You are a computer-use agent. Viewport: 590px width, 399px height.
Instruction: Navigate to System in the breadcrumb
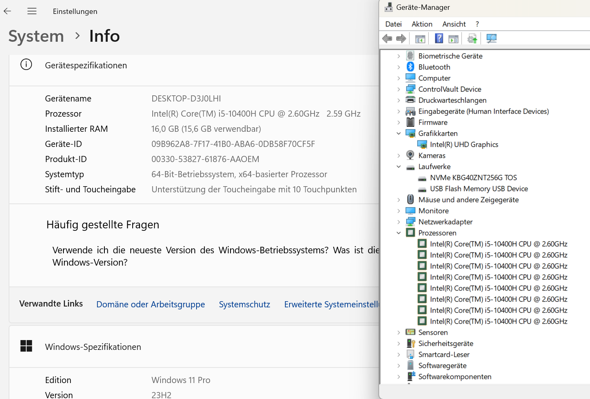36,36
